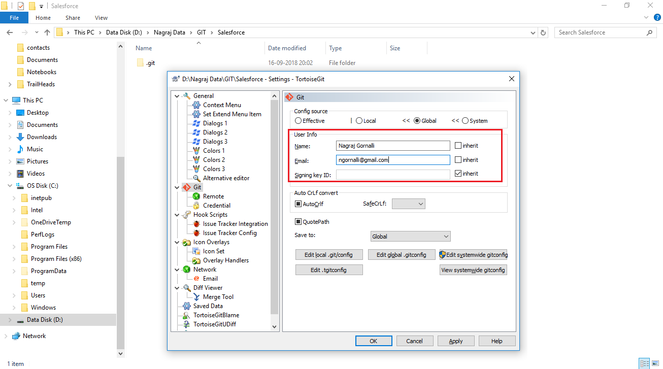Click the Search Salesforce box in Explorer
The height and width of the screenshot is (369, 663).
tap(605, 32)
